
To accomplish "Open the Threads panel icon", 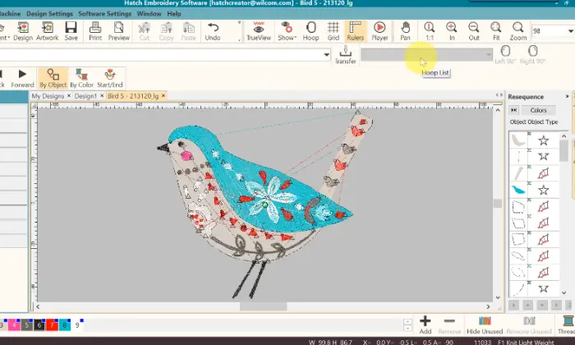I will click(x=567, y=324).
